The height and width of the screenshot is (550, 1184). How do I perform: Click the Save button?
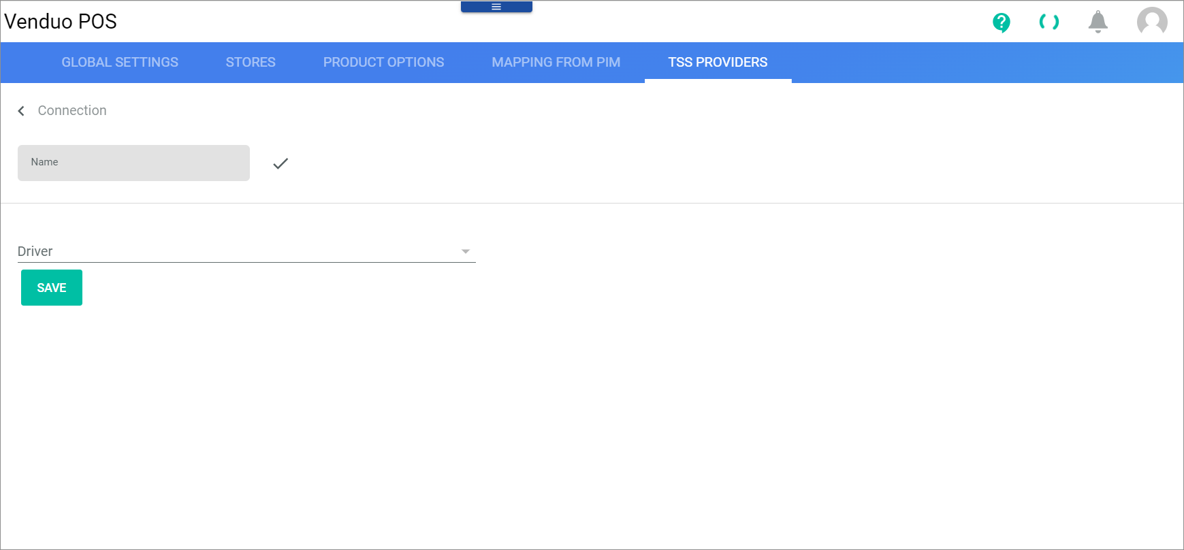pyautogui.click(x=52, y=288)
